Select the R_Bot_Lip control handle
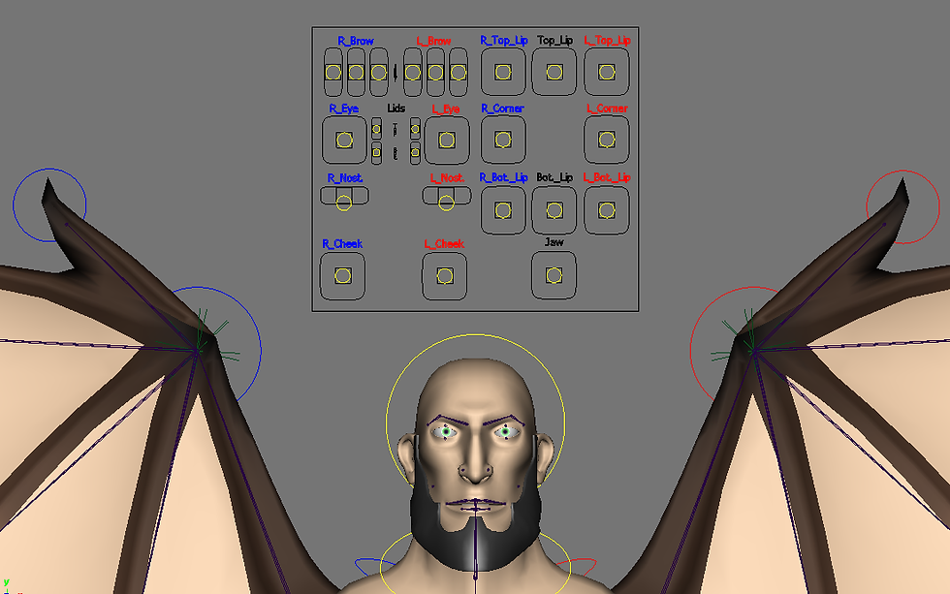This screenshot has width=950, height=594. 503,210
